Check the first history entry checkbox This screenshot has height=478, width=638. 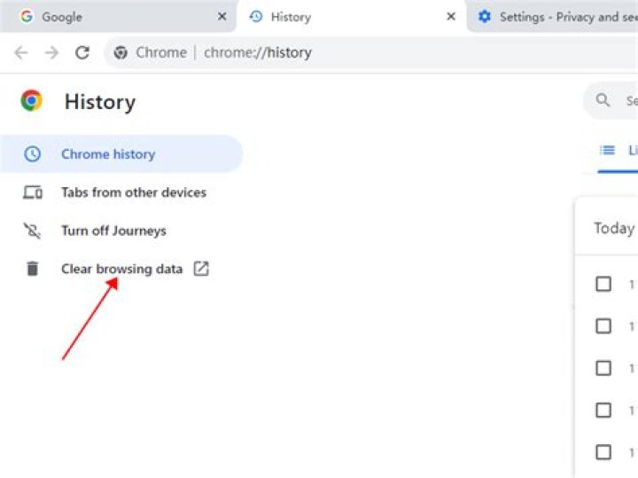point(603,284)
